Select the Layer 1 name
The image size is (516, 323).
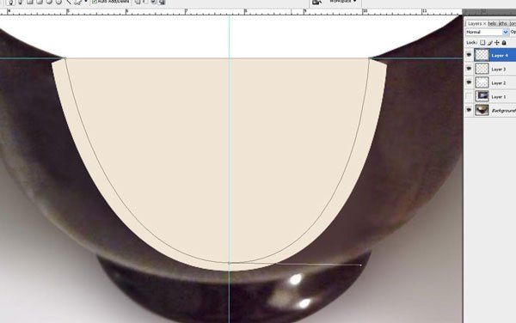pyautogui.click(x=499, y=97)
